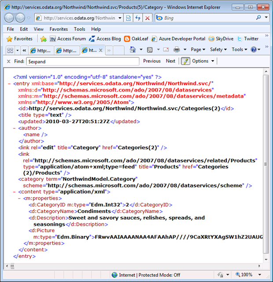This screenshot has height=282, width=273.
Task: Click the Back navigation button
Action: [9, 18]
